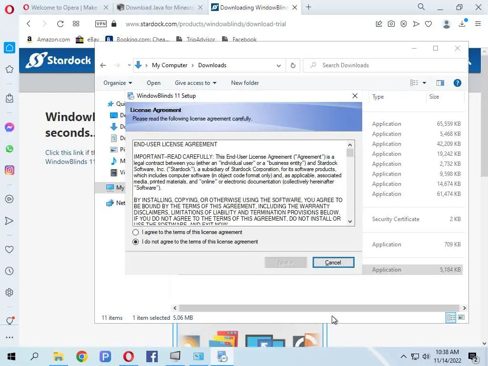Select the Network item in navigation pane
Screen dimensions: 488x366
(116, 203)
